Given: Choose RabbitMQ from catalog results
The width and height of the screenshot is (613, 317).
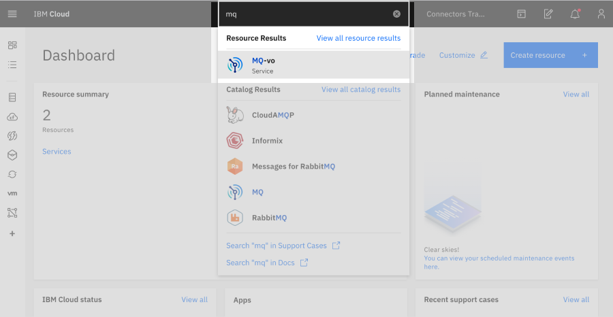Looking at the screenshot, I should click(x=269, y=218).
